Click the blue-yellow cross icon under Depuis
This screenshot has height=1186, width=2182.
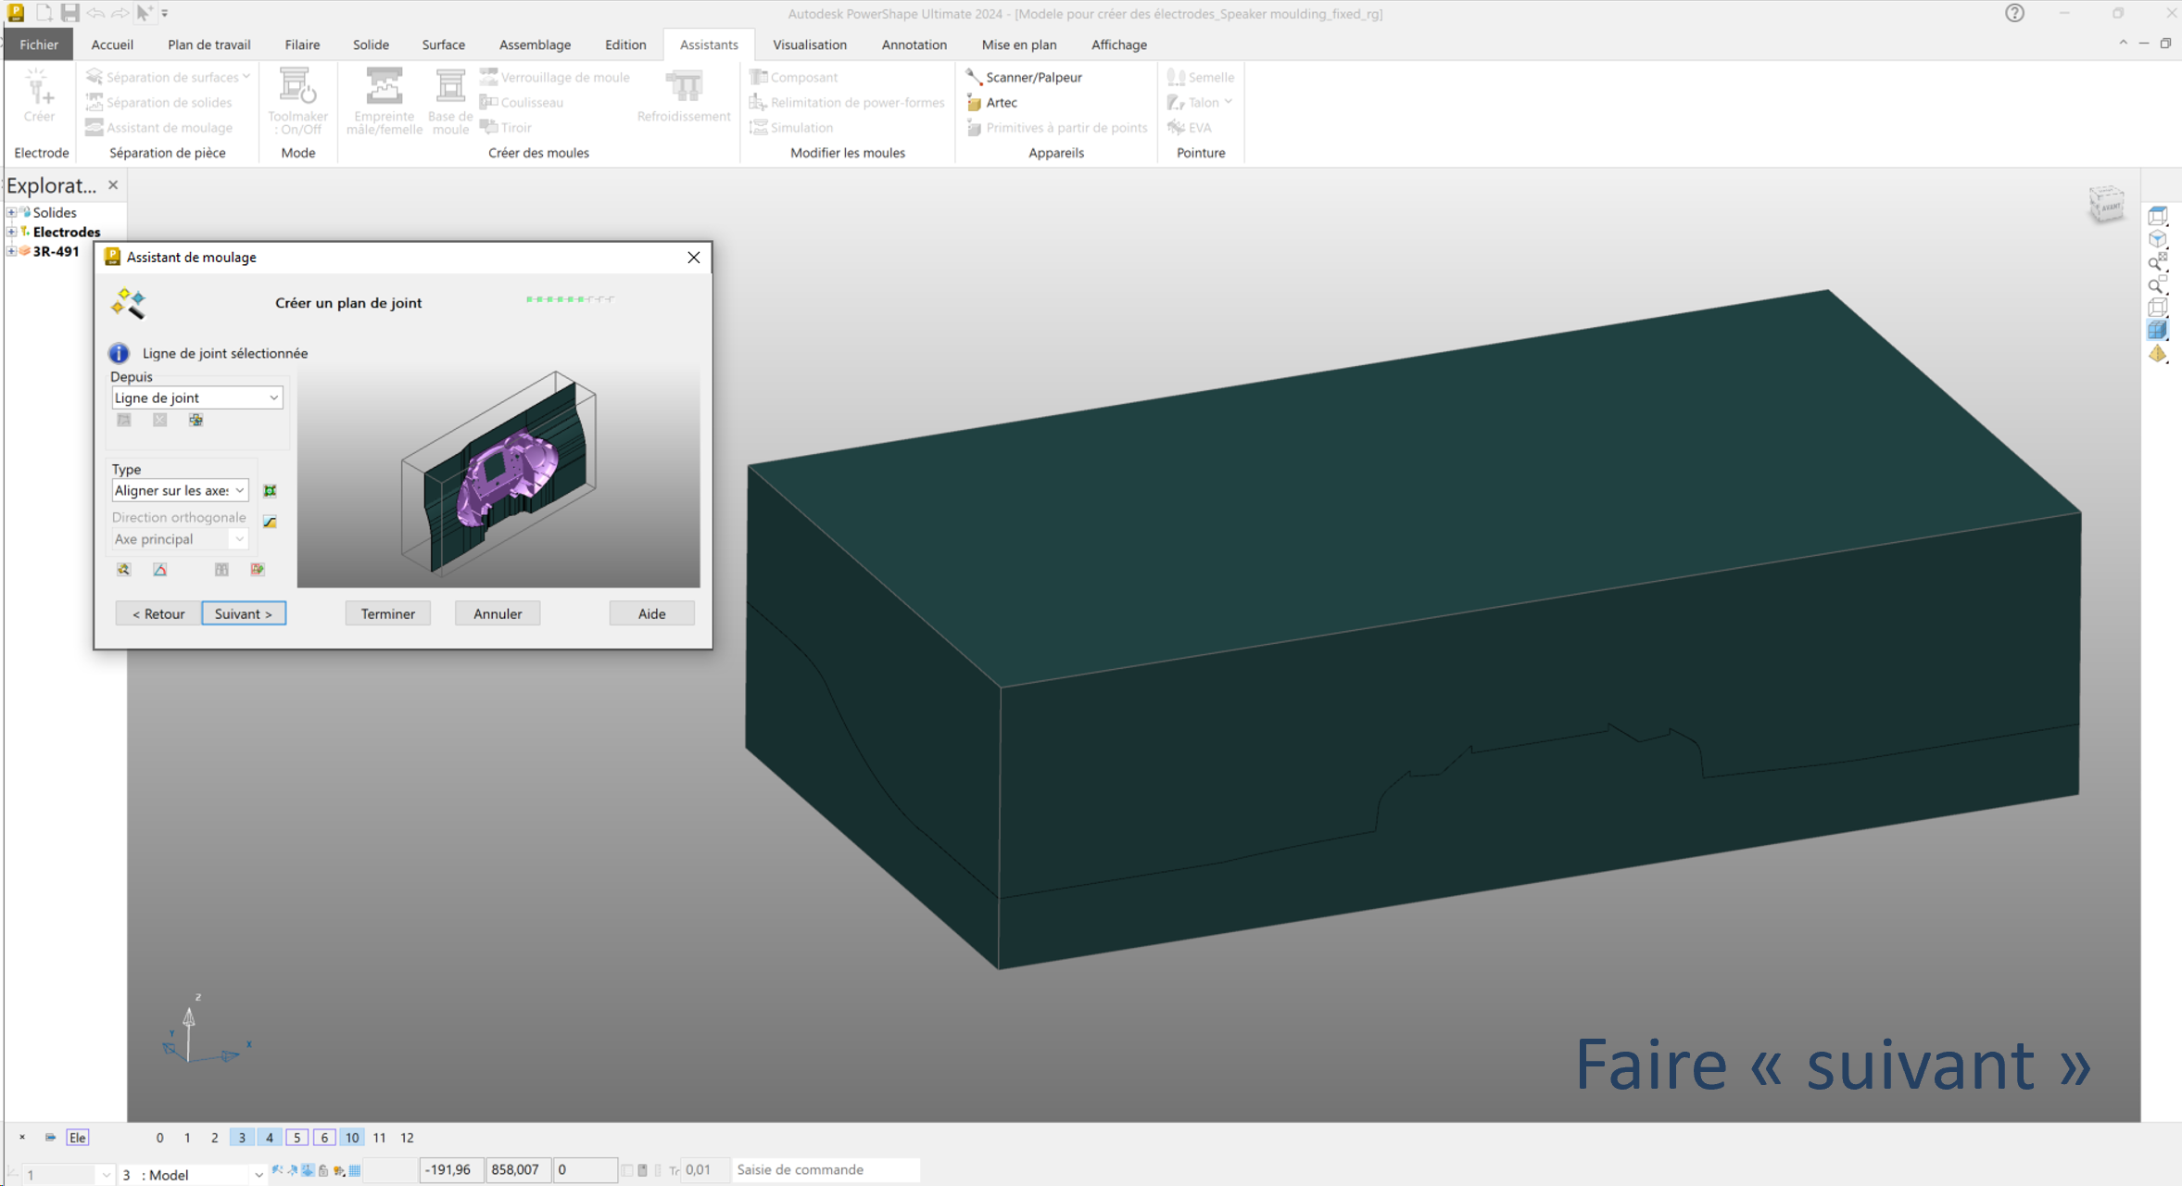(195, 420)
